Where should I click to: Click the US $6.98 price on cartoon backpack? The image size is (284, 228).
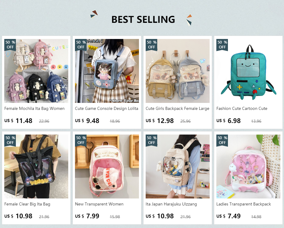coord(229,121)
